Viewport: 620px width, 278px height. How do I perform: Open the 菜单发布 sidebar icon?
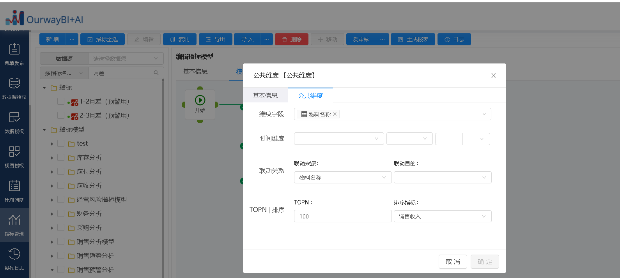(x=14, y=49)
